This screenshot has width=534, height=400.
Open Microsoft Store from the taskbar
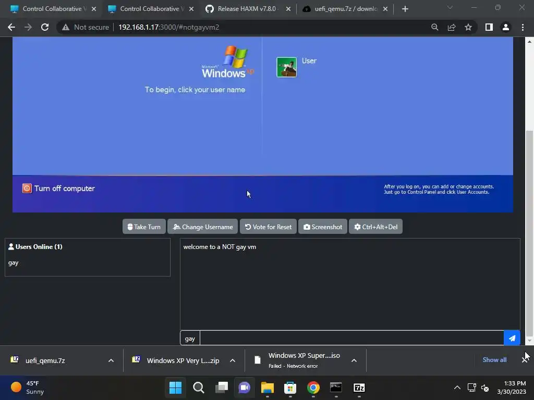(x=290, y=387)
